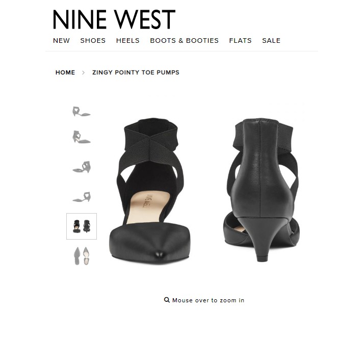Screen dimensions: 364x364
Task: Select the fourth low-profile shoe thumbnail
Action: point(82,197)
